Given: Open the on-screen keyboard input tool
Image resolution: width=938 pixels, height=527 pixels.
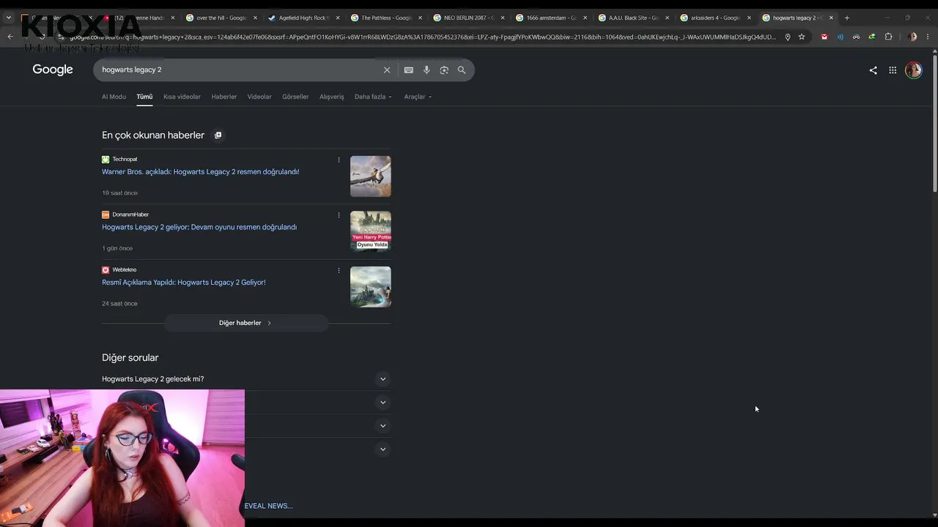Looking at the screenshot, I should click(x=408, y=70).
